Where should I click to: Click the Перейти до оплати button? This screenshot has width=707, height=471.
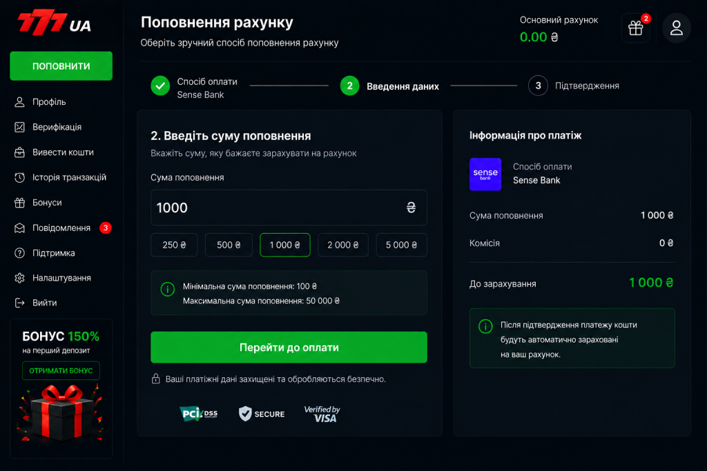click(x=289, y=347)
